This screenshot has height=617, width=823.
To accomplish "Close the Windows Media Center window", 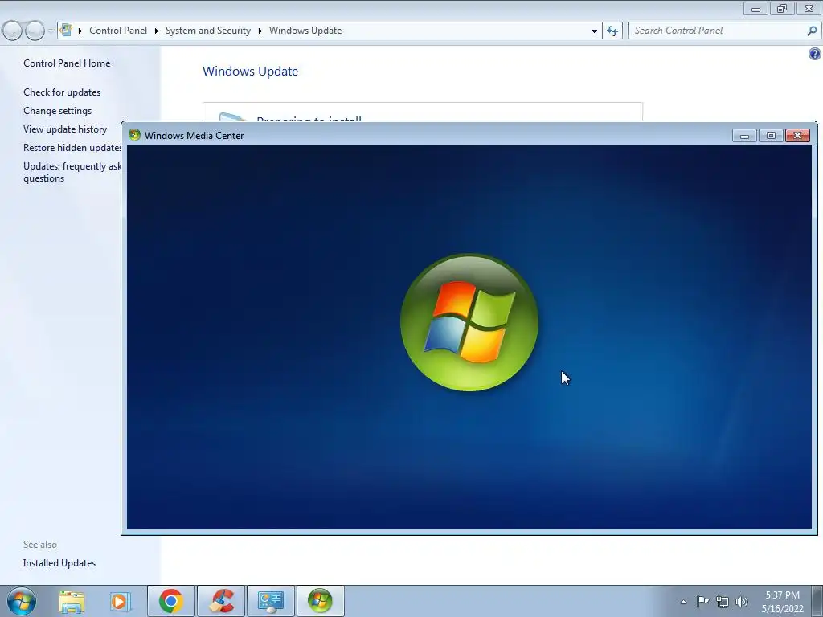I will (x=798, y=136).
